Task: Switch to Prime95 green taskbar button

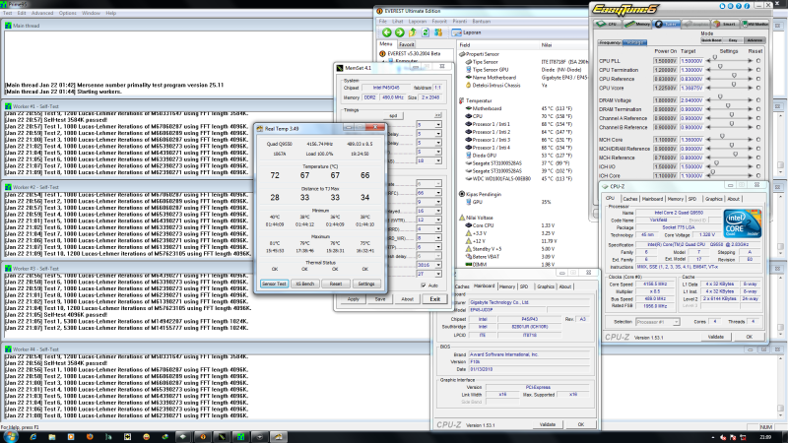Action: (x=240, y=437)
